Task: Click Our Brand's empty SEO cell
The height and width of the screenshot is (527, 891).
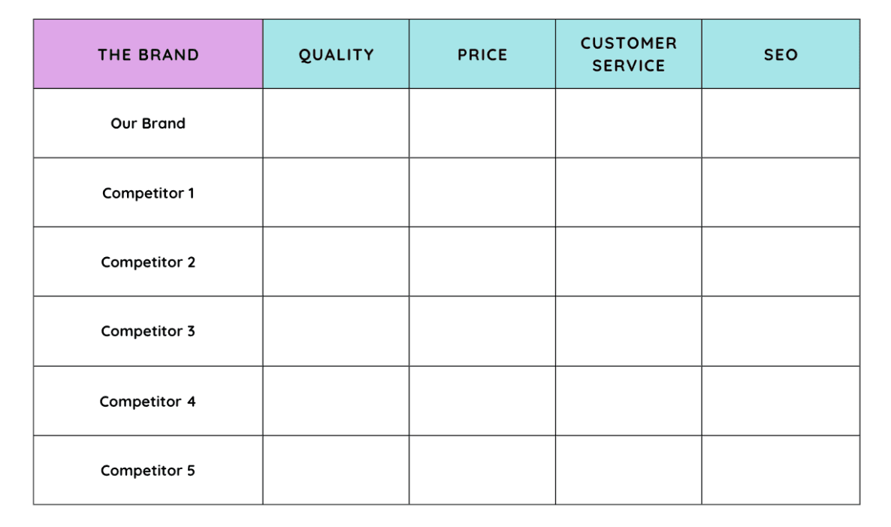Action: click(x=781, y=123)
